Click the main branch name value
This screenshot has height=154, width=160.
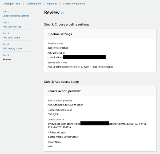50,146
